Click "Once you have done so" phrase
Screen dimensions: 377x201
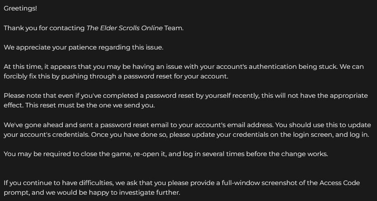click(129, 135)
